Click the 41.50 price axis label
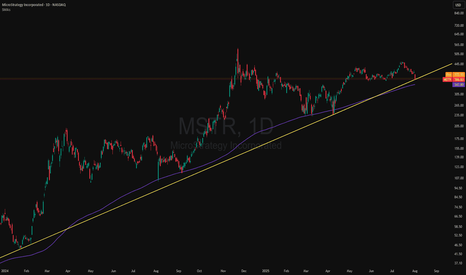 click(x=459, y=254)
